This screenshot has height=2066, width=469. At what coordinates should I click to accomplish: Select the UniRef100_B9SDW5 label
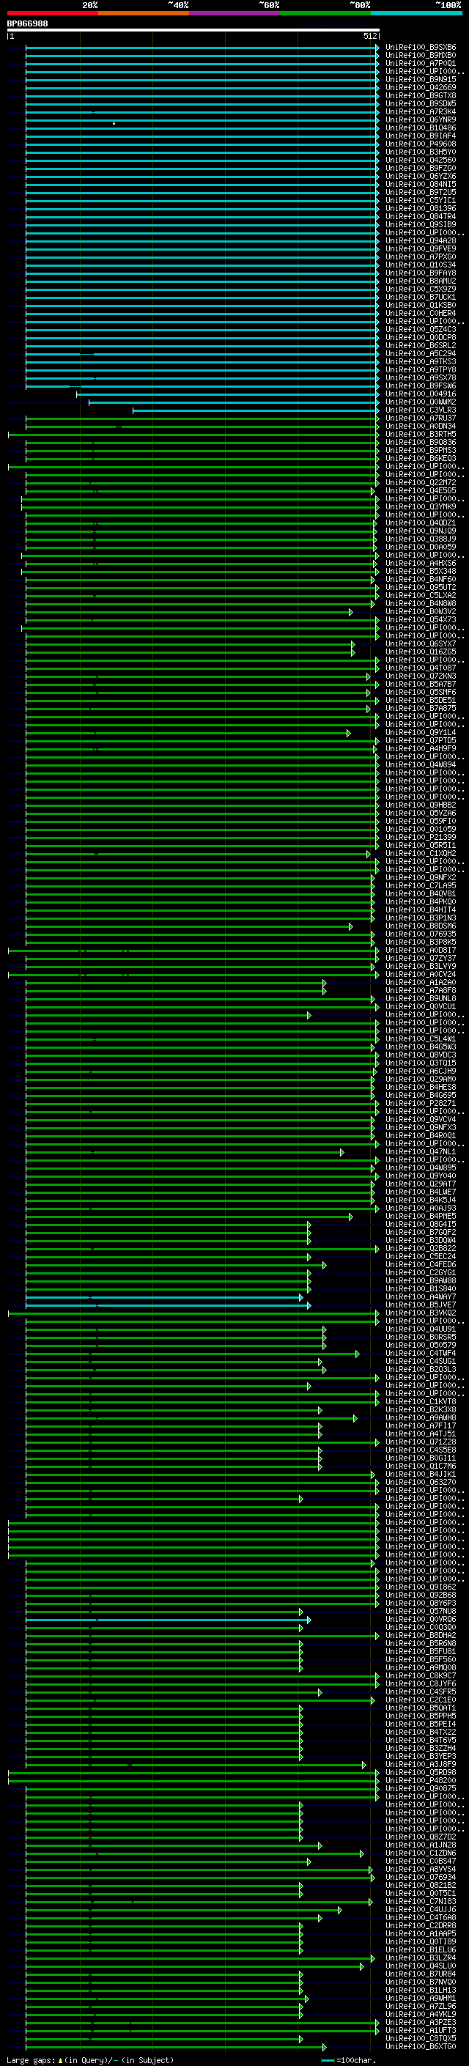(x=421, y=103)
